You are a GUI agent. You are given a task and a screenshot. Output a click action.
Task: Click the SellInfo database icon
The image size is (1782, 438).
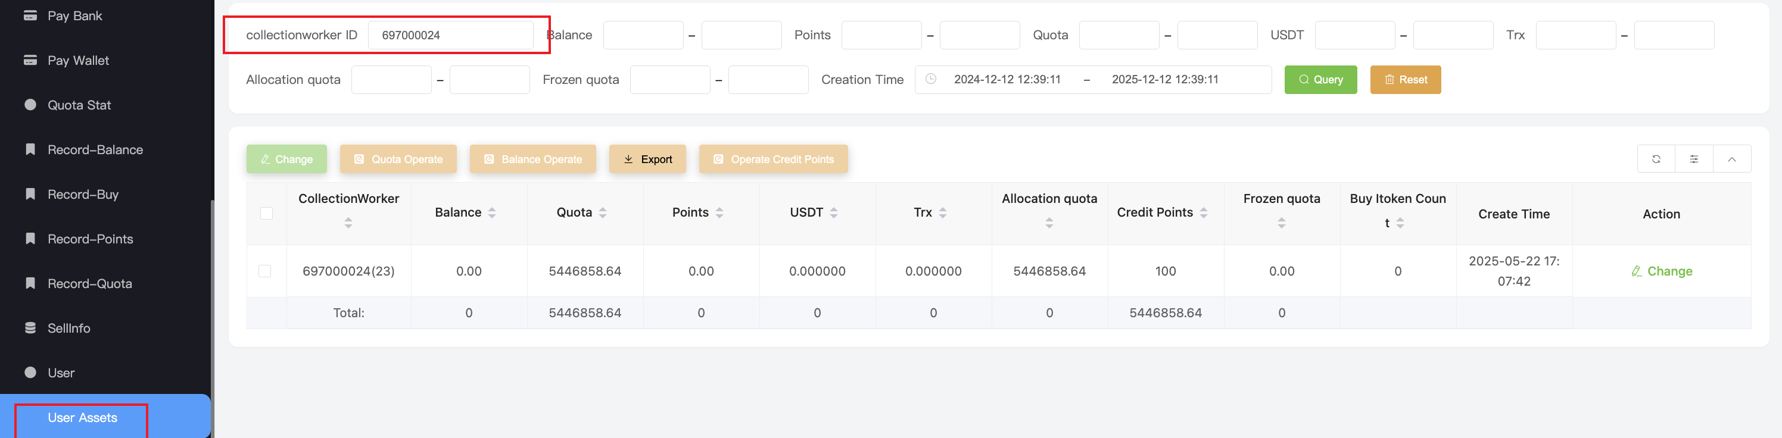click(x=30, y=328)
